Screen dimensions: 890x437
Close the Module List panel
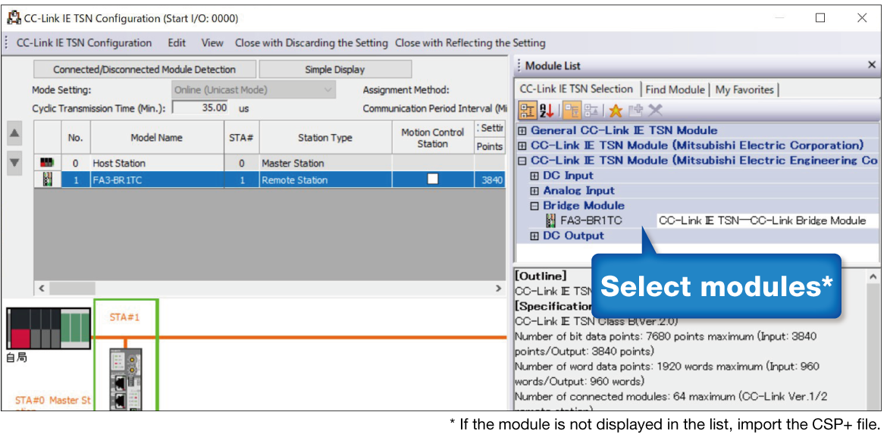click(x=871, y=65)
